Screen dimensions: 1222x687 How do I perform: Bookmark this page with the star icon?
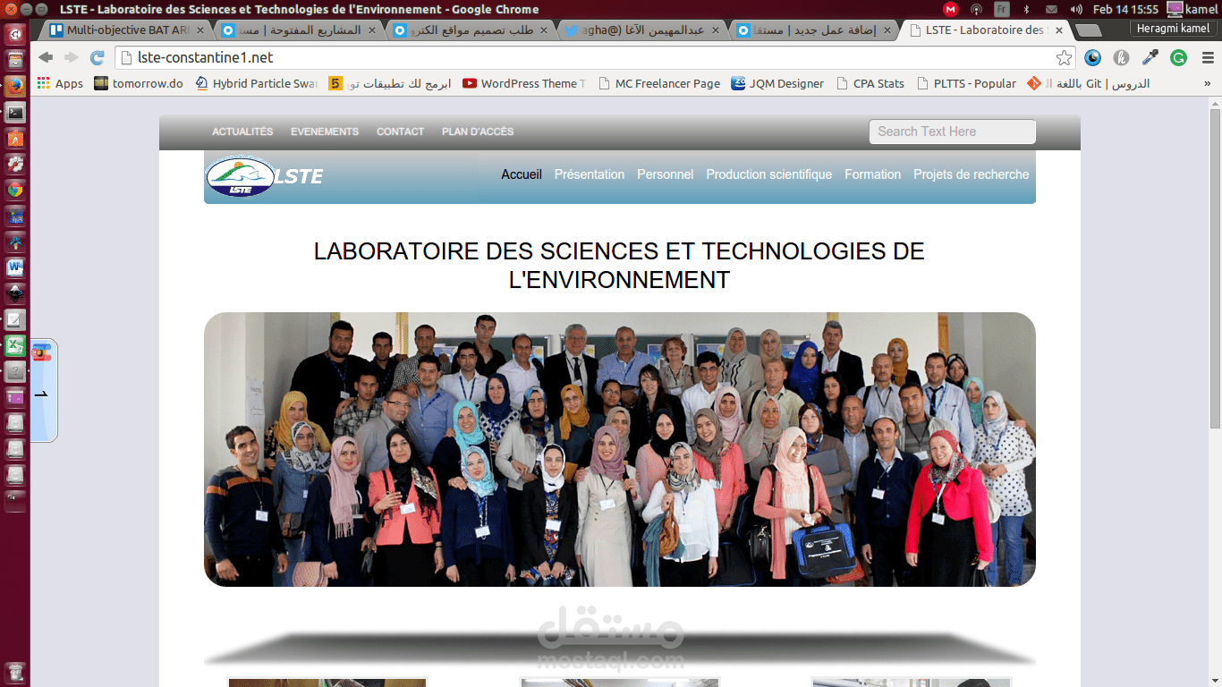point(1064,58)
